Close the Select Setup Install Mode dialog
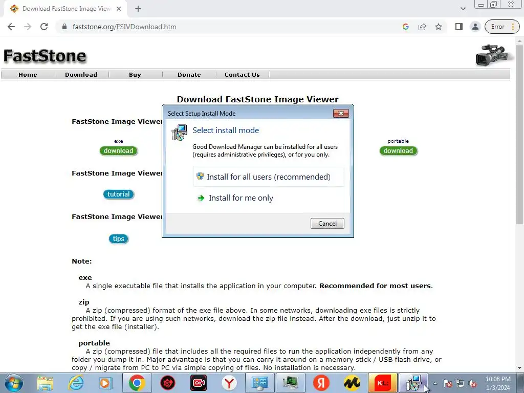This screenshot has height=393, width=524. tap(341, 113)
